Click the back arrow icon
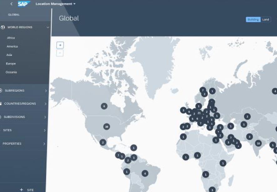The image size is (277, 192). click(12, 4)
